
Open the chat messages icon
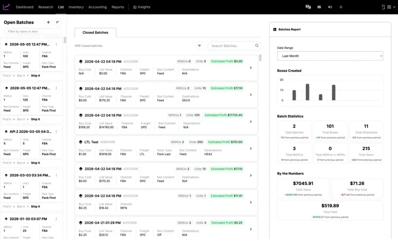pyautogui.click(x=308, y=7)
